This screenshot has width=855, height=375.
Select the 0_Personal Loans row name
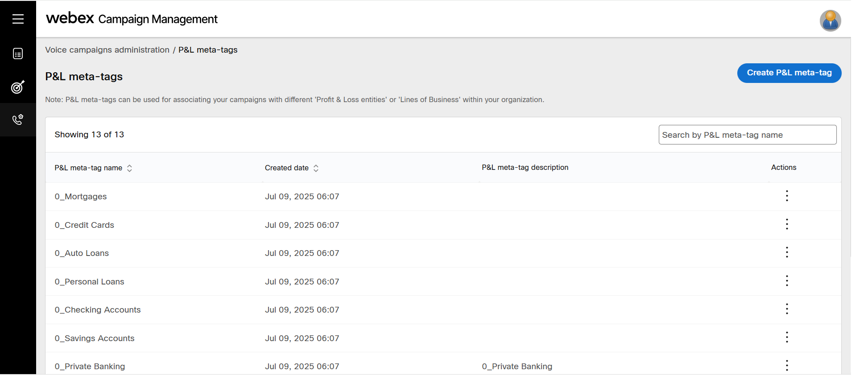click(x=89, y=282)
